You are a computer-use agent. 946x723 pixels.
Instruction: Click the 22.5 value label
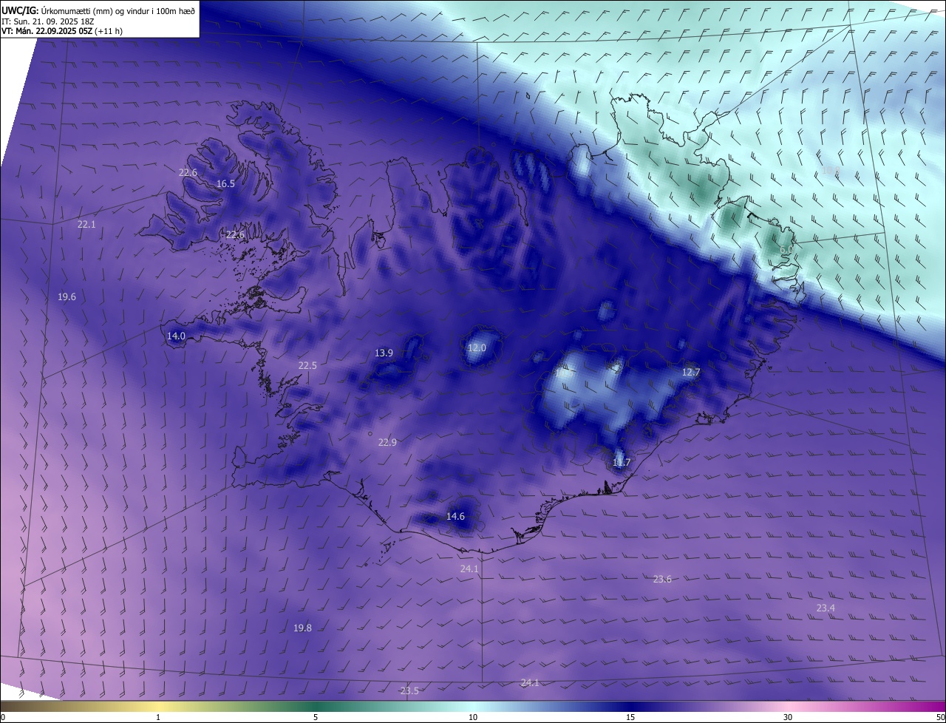pyautogui.click(x=307, y=365)
